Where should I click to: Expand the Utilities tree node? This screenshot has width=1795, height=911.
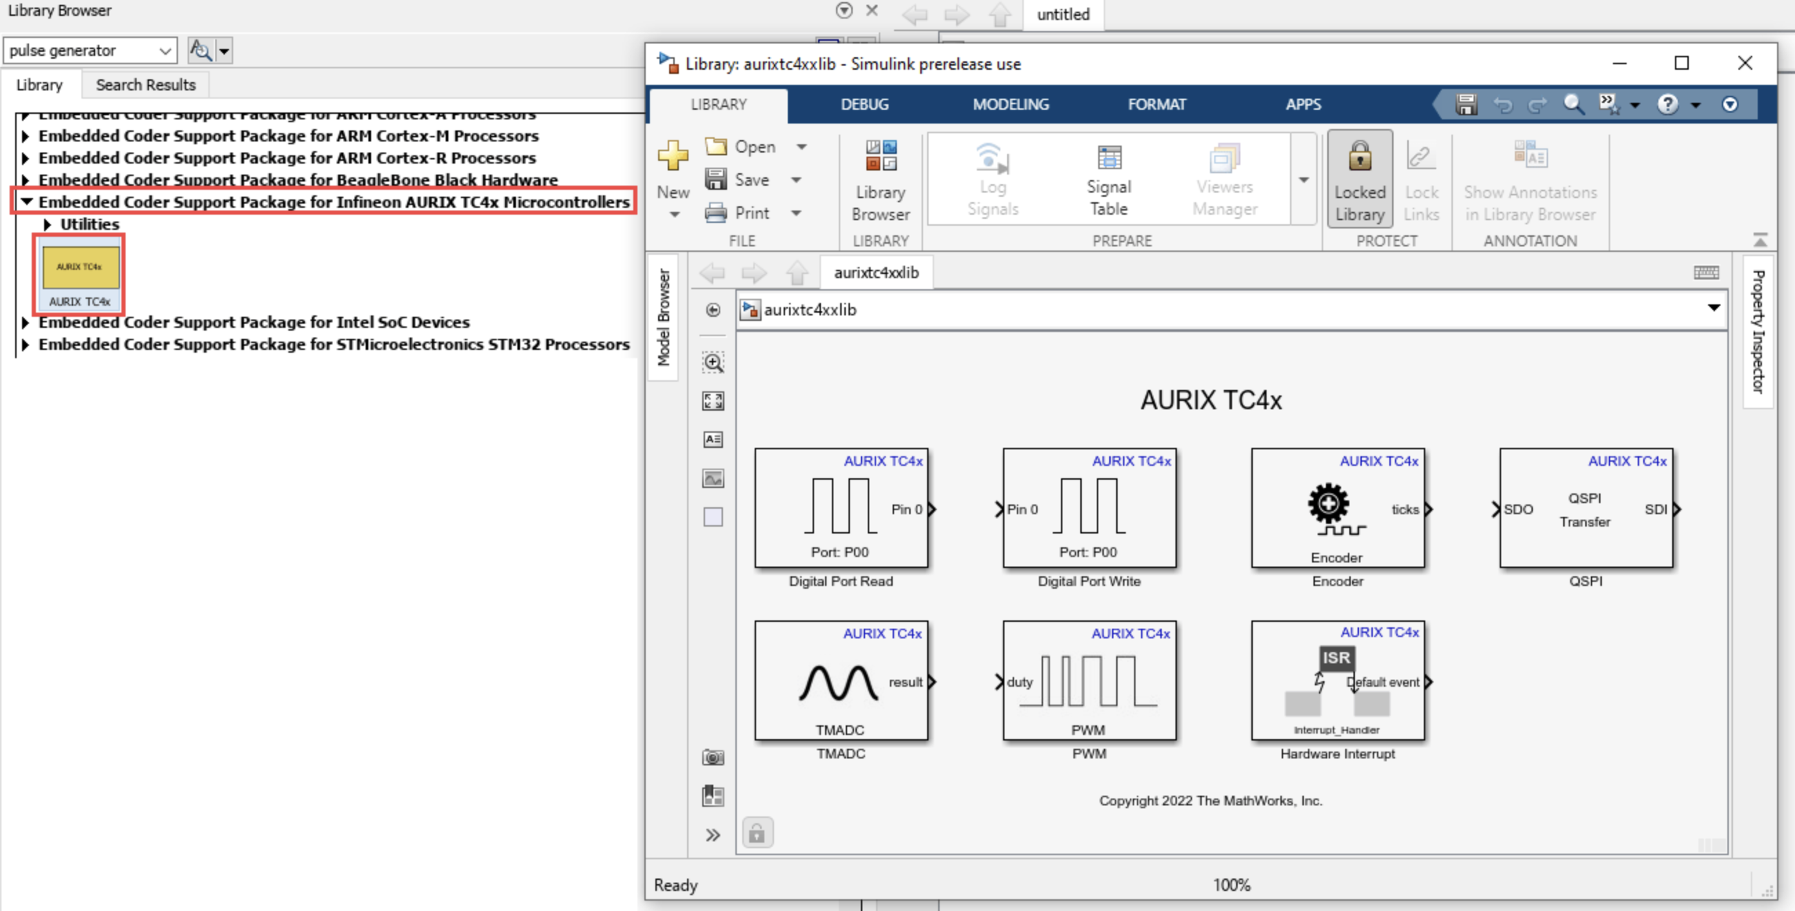click(48, 224)
